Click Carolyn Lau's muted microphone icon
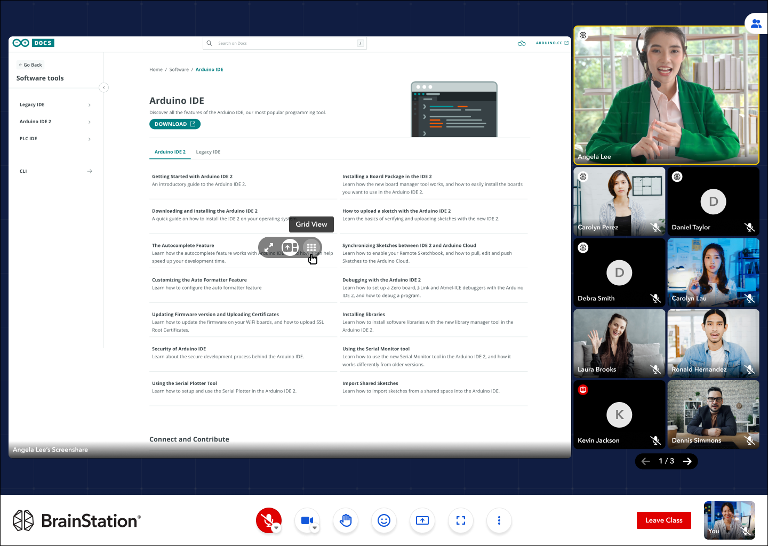This screenshot has height=546, width=768. coord(749,299)
